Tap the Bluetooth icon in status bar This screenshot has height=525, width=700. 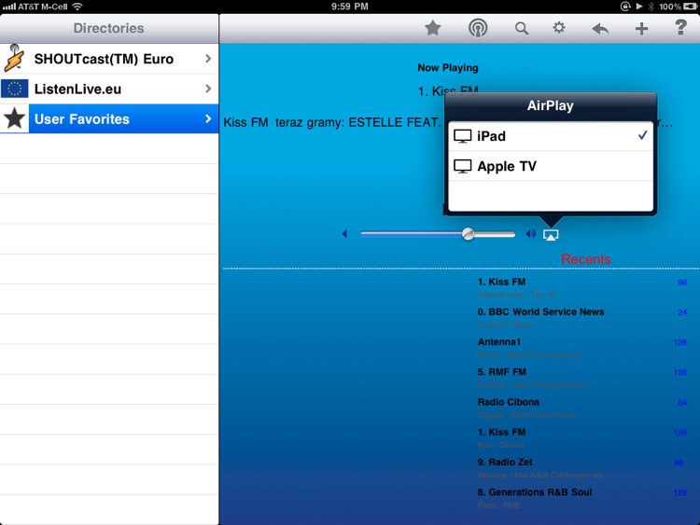coord(651,7)
